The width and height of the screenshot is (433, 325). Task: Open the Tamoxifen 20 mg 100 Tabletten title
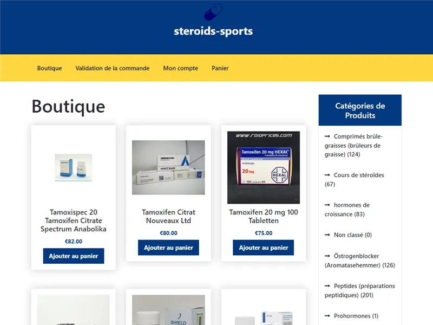point(264,216)
